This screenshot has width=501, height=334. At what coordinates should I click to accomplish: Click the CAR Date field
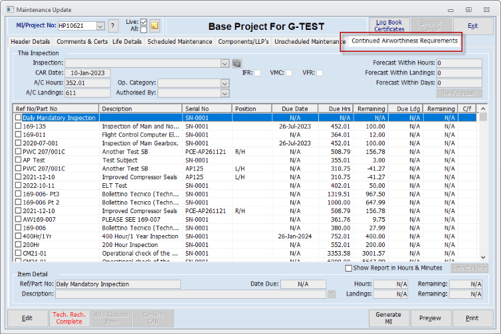pyautogui.click(x=88, y=73)
